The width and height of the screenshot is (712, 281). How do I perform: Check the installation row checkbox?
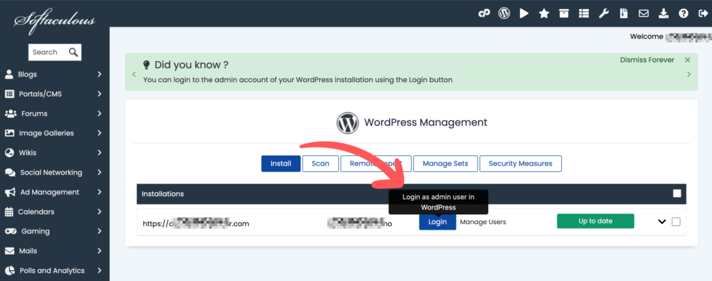click(676, 222)
